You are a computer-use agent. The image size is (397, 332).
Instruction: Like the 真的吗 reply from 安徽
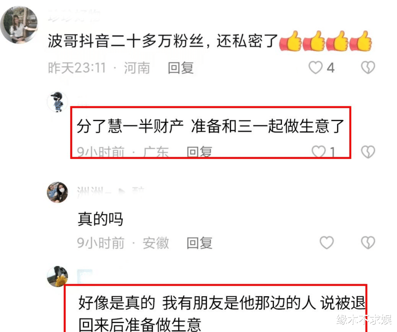[327, 242]
